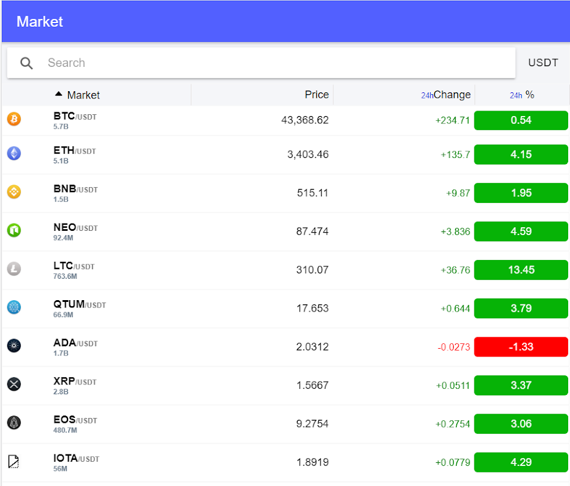Click the BNB price 515.11

click(x=313, y=193)
